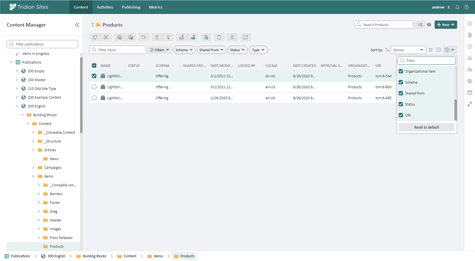Expand the Press Releases folder
The image size is (475, 261).
coord(39,238)
